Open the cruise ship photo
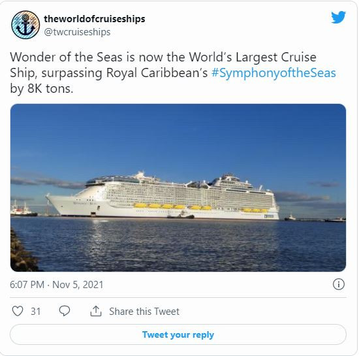 point(178,187)
